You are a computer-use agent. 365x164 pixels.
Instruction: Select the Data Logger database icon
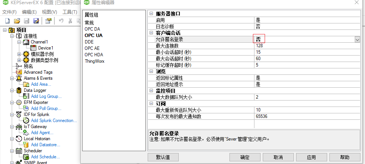(19, 90)
